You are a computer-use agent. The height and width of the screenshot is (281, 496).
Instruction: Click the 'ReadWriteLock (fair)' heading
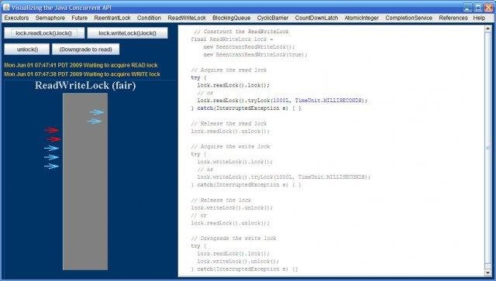pos(85,85)
